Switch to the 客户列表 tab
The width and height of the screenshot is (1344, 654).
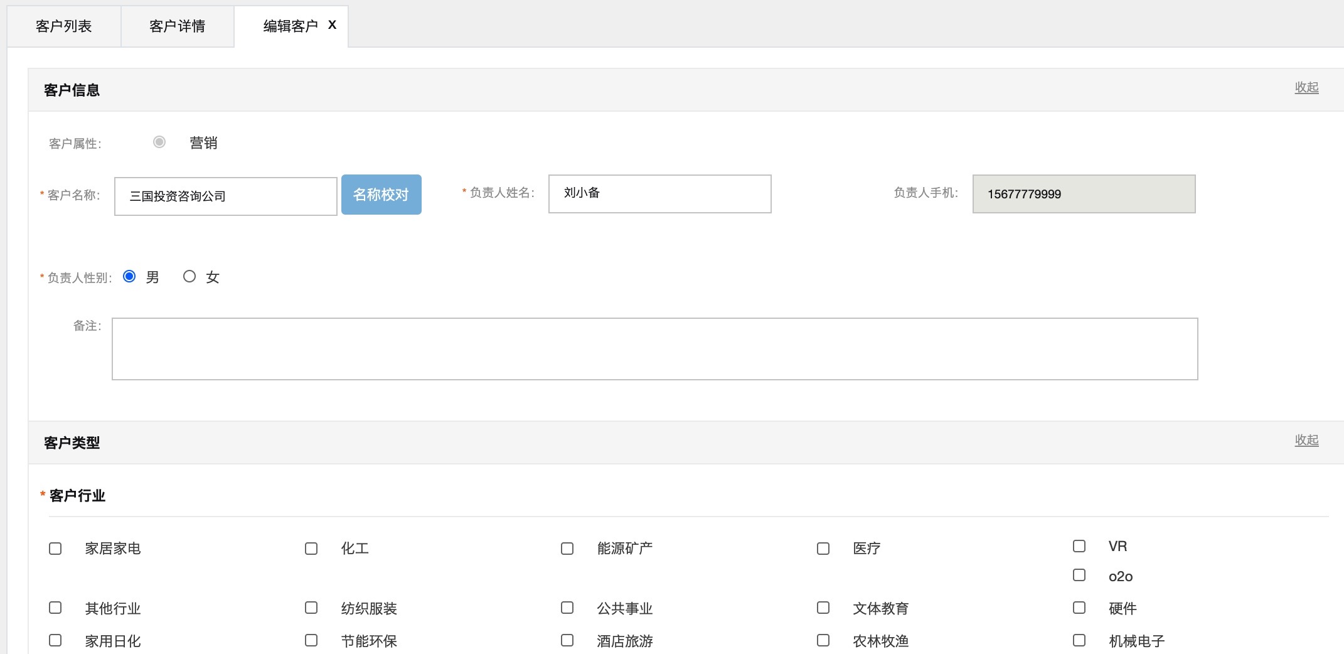pyautogui.click(x=64, y=26)
